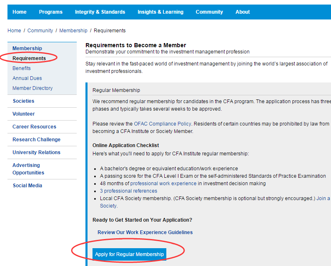Open Insights & Learning menu
Screen dimensions: 331x266
tap(161, 12)
